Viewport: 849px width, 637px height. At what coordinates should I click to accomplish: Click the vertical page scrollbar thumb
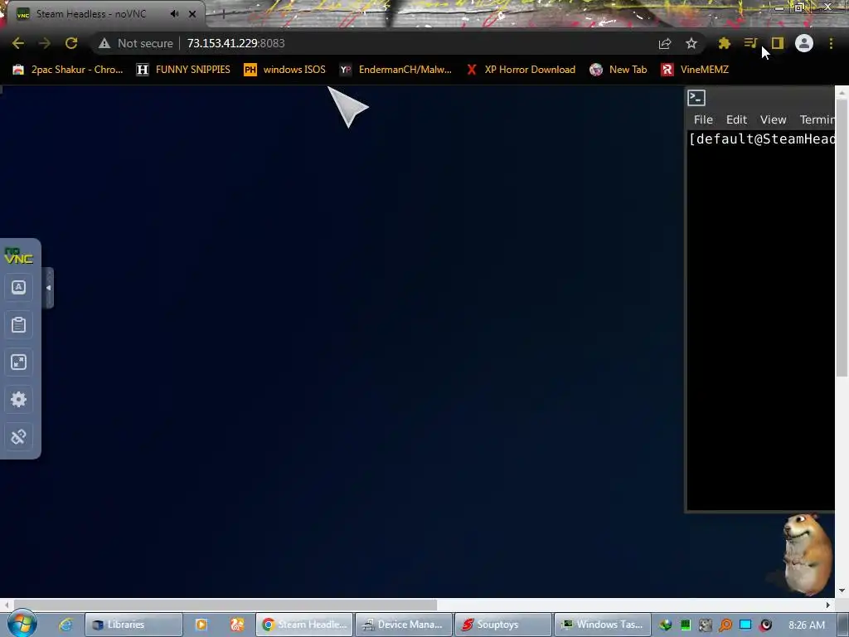point(842,238)
